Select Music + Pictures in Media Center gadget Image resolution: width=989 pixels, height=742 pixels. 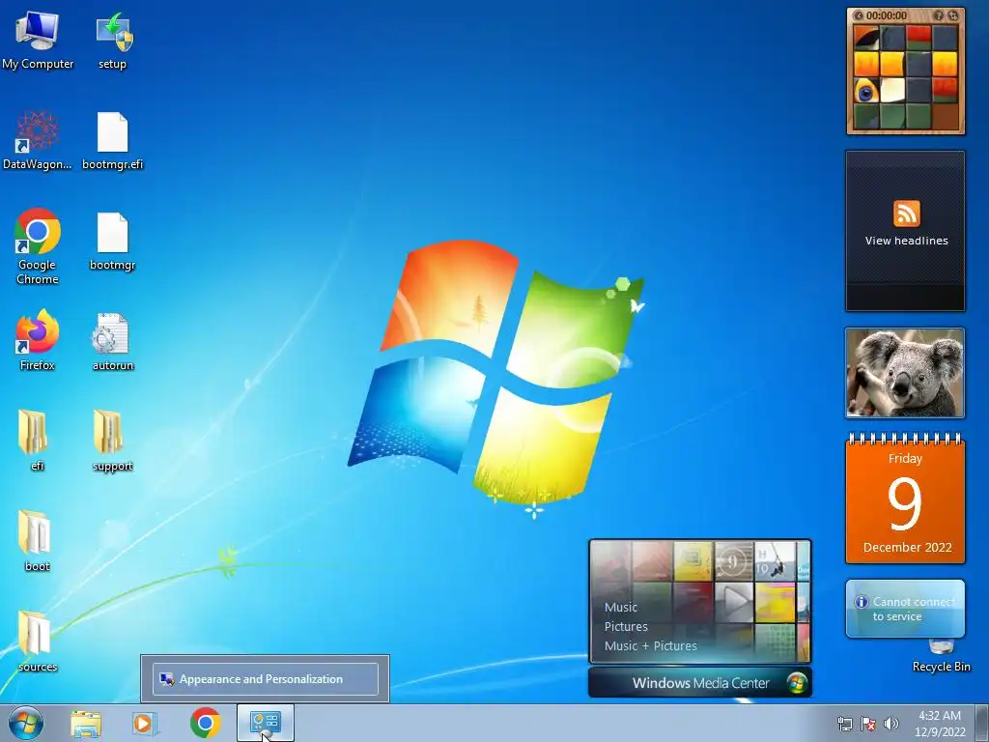tap(650, 645)
